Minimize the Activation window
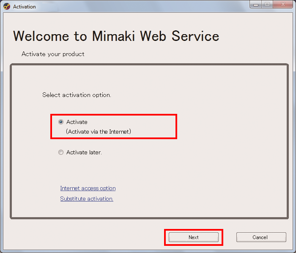Screen dimensions: 296x253 click(x=256, y=5)
